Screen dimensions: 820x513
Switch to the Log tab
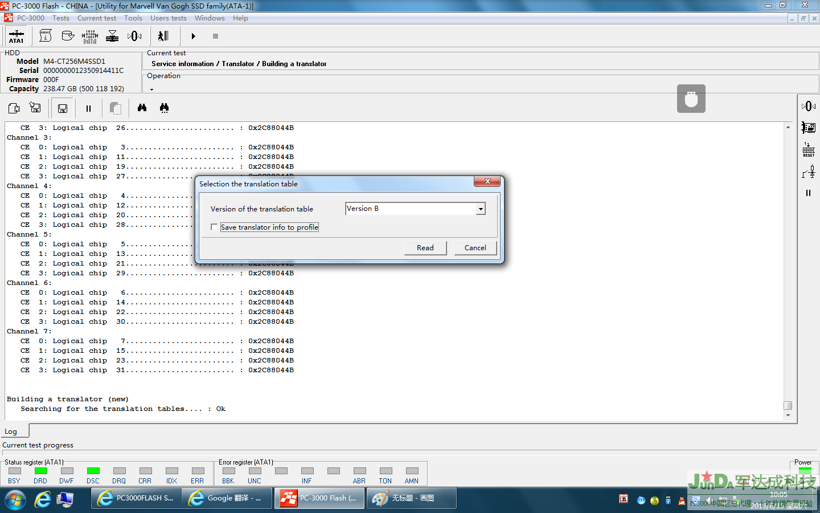[x=11, y=431]
